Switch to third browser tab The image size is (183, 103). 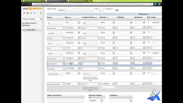tap(77, 1)
